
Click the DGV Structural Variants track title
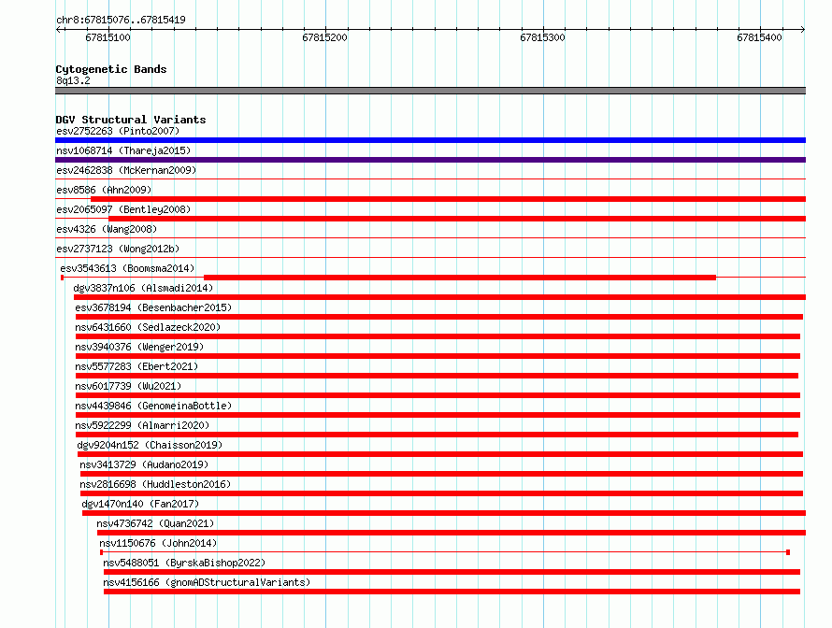click(x=131, y=120)
